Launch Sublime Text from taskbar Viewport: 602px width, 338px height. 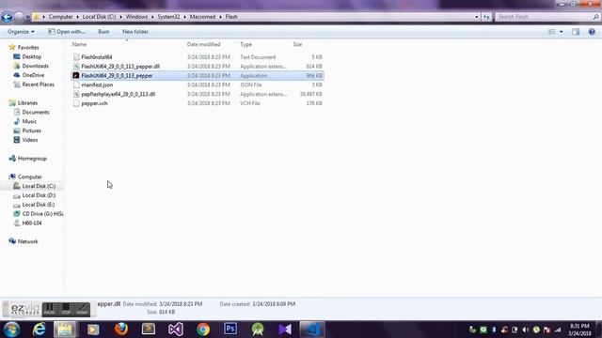pos(149,330)
